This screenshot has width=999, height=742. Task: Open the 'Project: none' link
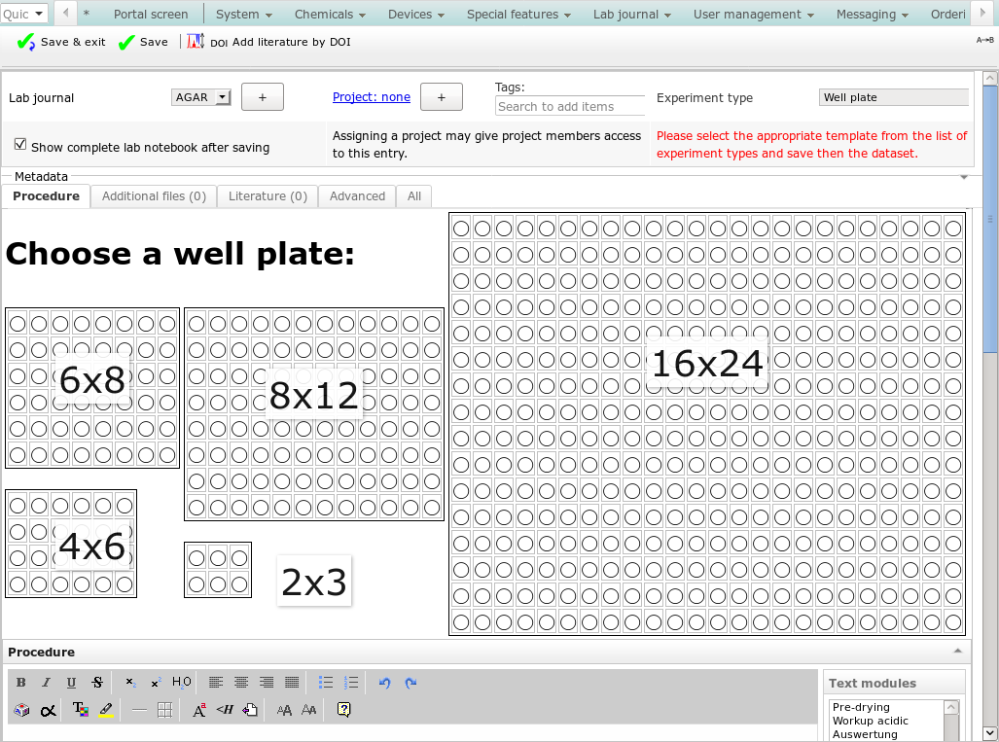tap(372, 97)
